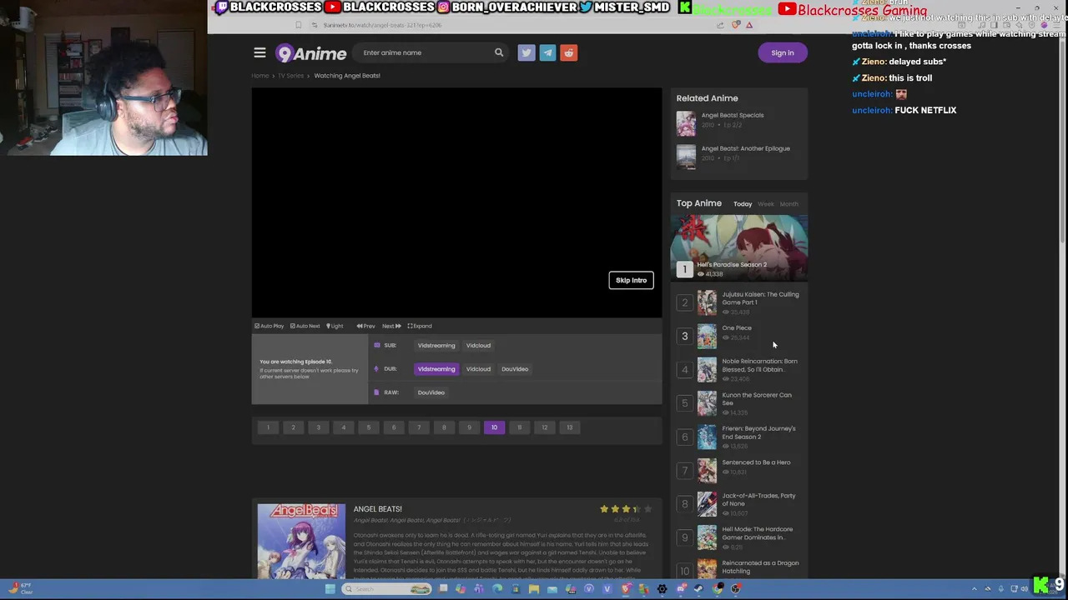Click the ANGEL BEATS! title text

(x=377, y=509)
